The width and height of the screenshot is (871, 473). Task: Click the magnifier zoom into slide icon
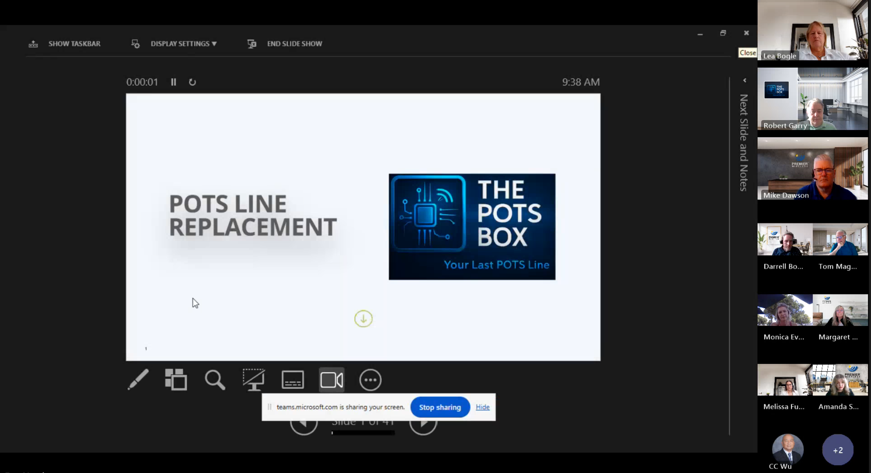[215, 380]
